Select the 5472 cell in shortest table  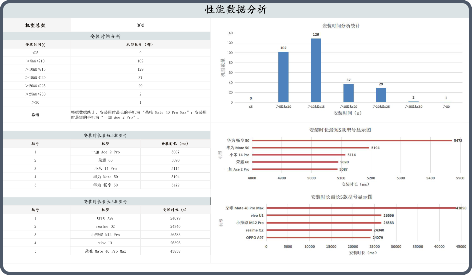pyautogui.click(x=175, y=185)
